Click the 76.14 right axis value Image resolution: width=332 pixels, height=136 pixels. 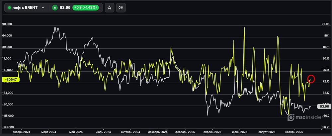tap(326, 70)
